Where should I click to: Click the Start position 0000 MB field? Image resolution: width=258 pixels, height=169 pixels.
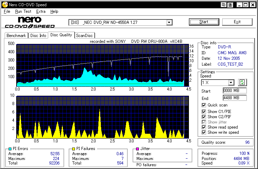tap(235, 91)
